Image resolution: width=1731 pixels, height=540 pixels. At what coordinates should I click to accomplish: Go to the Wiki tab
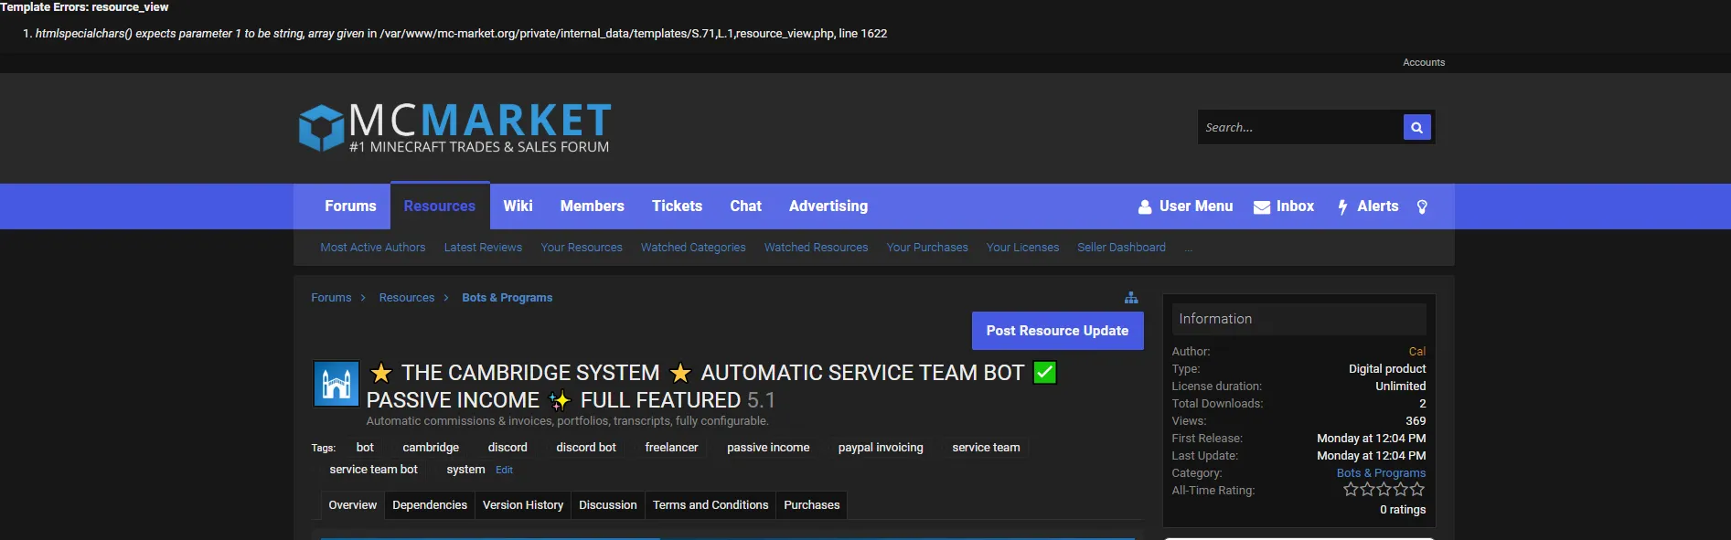click(518, 206)
